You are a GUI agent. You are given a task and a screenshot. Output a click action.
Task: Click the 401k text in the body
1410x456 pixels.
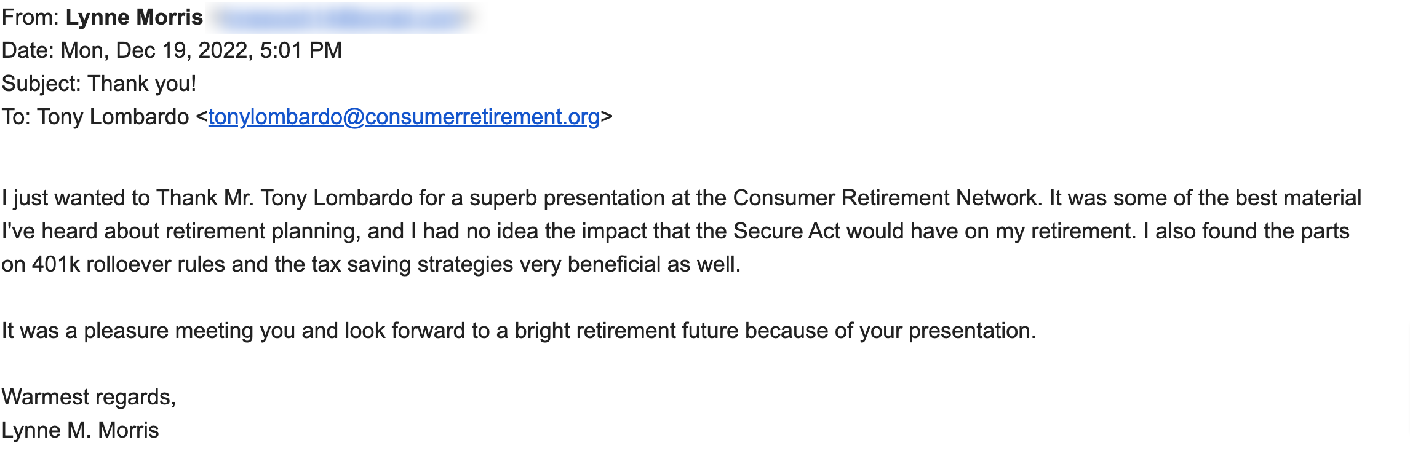tap(56, 264)
